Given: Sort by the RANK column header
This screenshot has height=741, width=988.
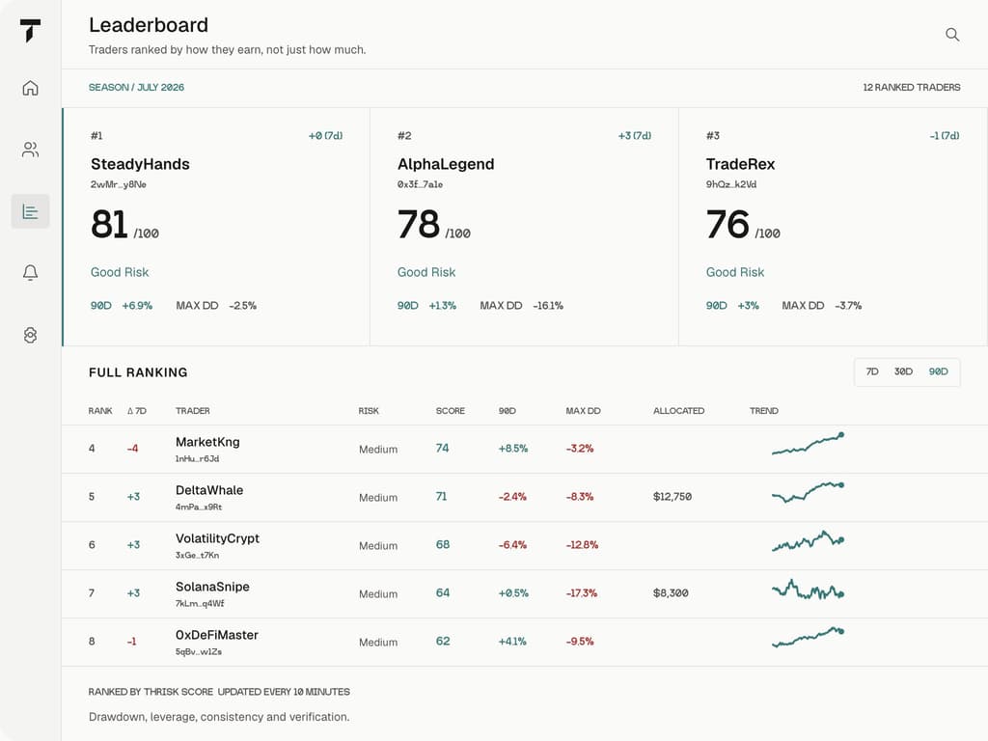Looking at the screenshot, I should coord(100,411).
